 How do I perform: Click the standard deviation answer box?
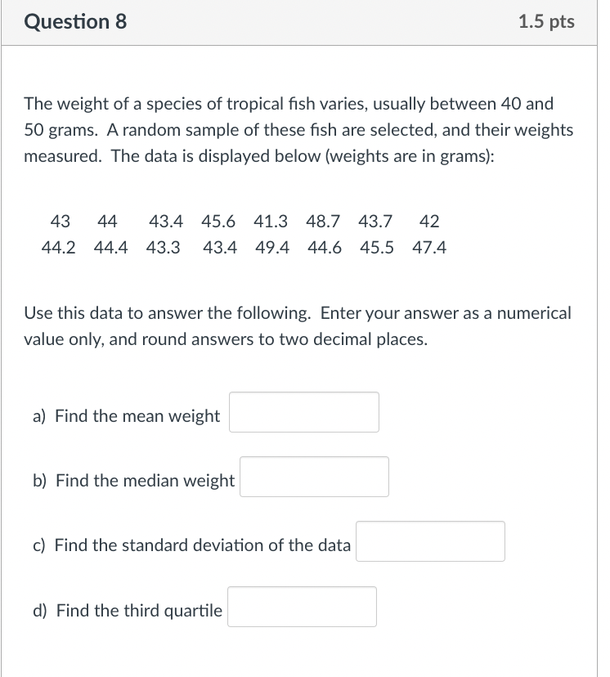pos(429,540)
